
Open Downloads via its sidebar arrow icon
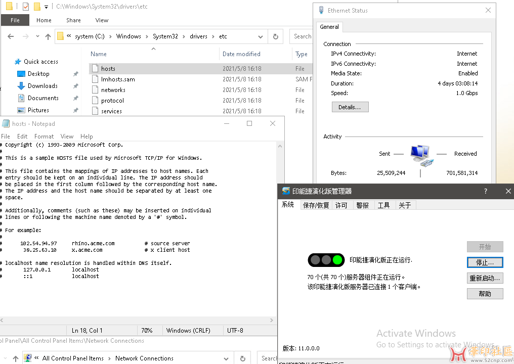(21, 86)
